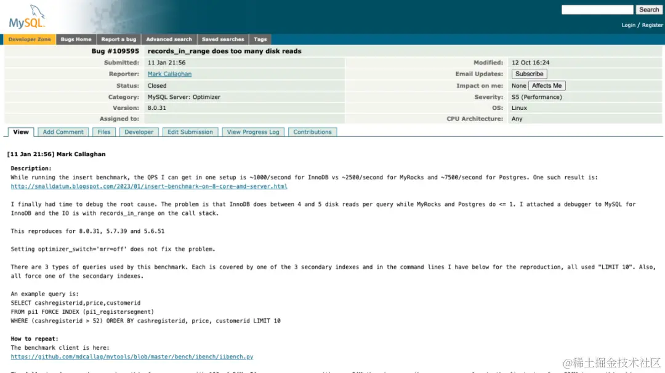
Task: Click CPU Architecture value 'Any'
Action: tap(517, 119)
